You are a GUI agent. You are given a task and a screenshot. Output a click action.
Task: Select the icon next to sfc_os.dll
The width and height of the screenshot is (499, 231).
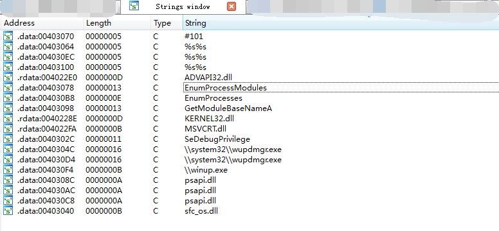(8, 211)
